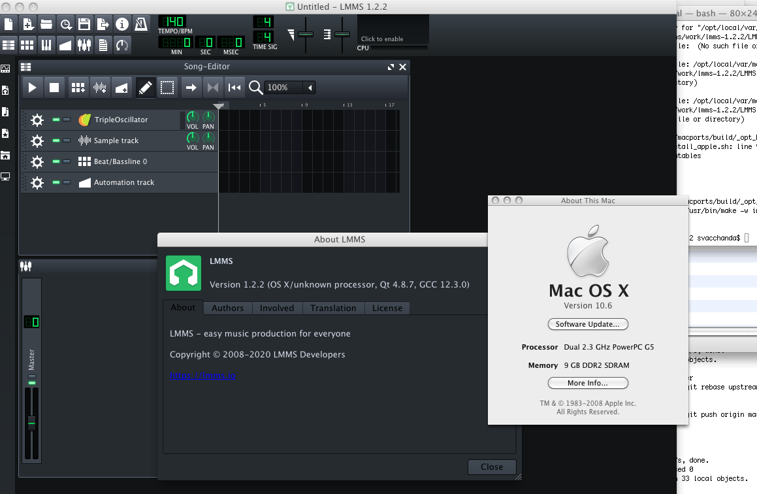The height and width of the screenshot is (494, 757).
Task: Switch to the License tab
Action: pos(387,308)
